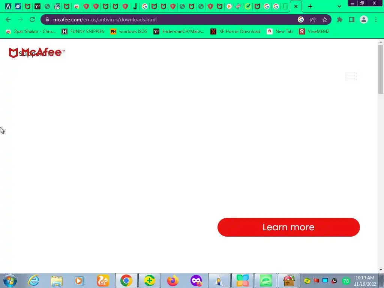Switch to the tab with the orange play icon

[x=229, y=6]
